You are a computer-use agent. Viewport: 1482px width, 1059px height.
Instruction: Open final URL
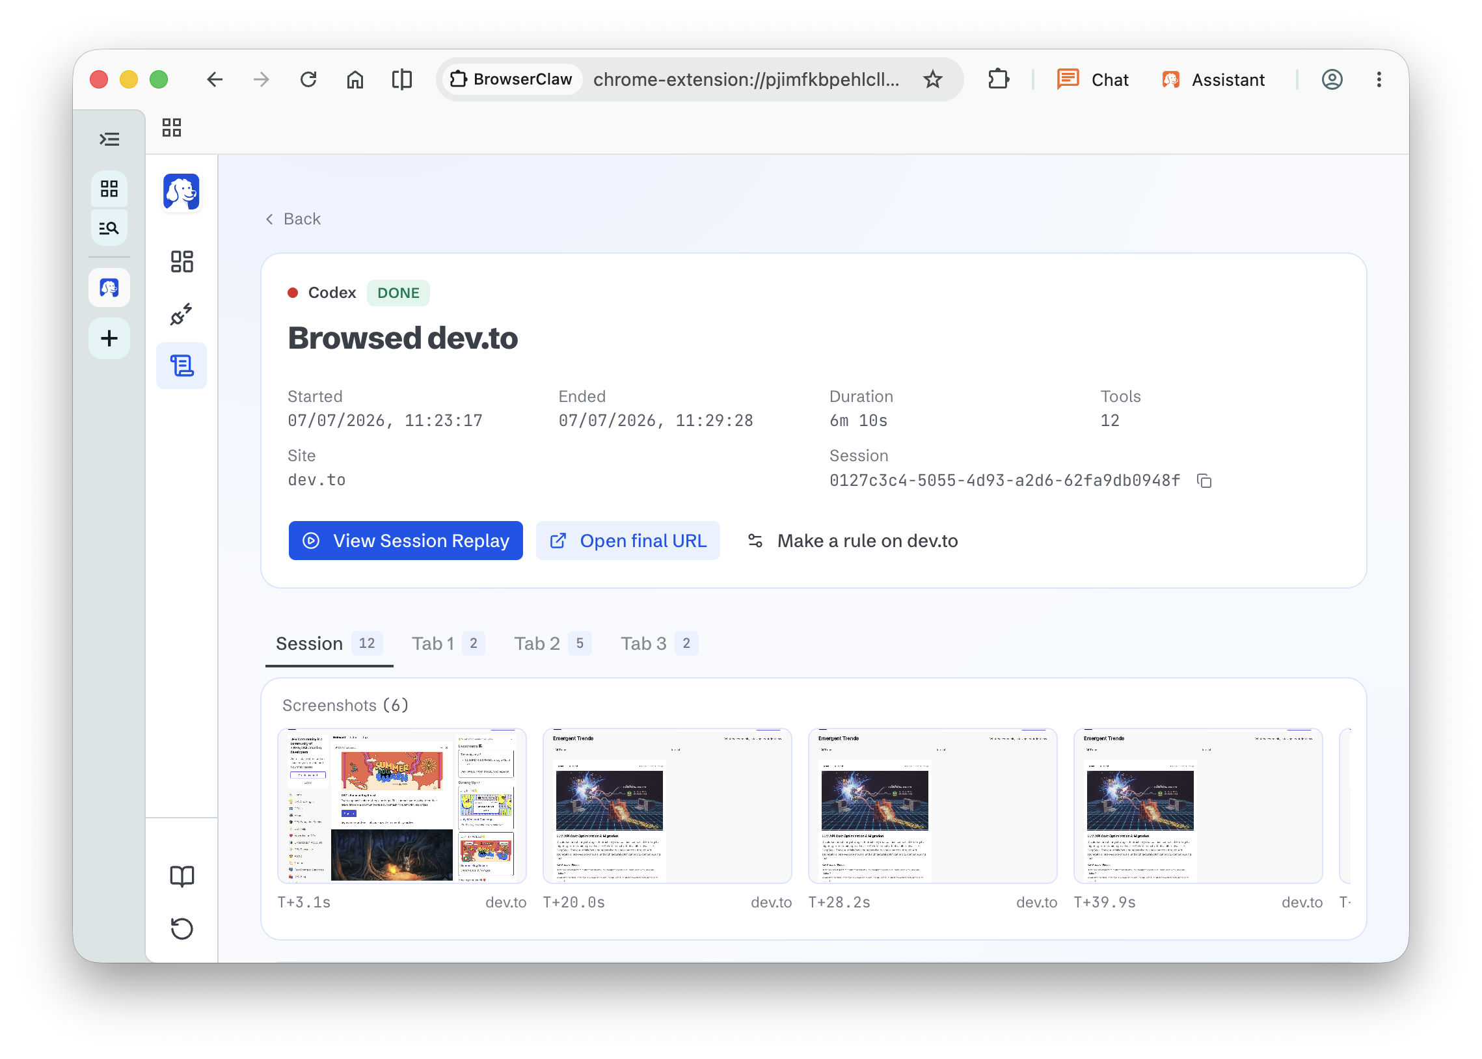pos(628,541)
